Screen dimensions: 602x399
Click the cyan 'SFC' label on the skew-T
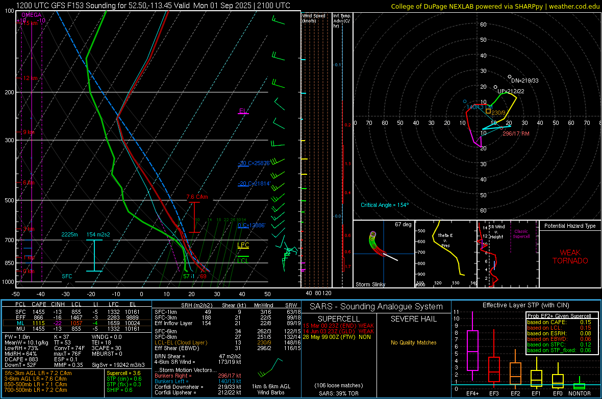67,276
